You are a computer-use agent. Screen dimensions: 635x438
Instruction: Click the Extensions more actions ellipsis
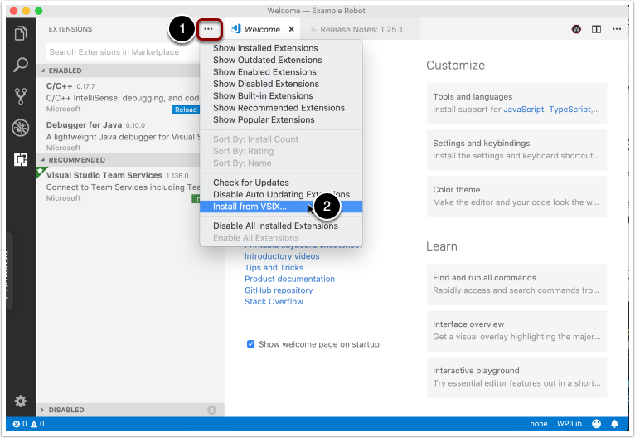coord(209,29)
